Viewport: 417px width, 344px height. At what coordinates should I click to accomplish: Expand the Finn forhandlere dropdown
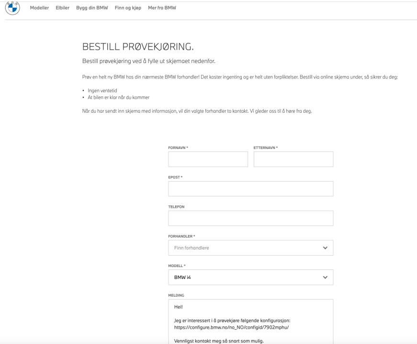tap(244, 248)
